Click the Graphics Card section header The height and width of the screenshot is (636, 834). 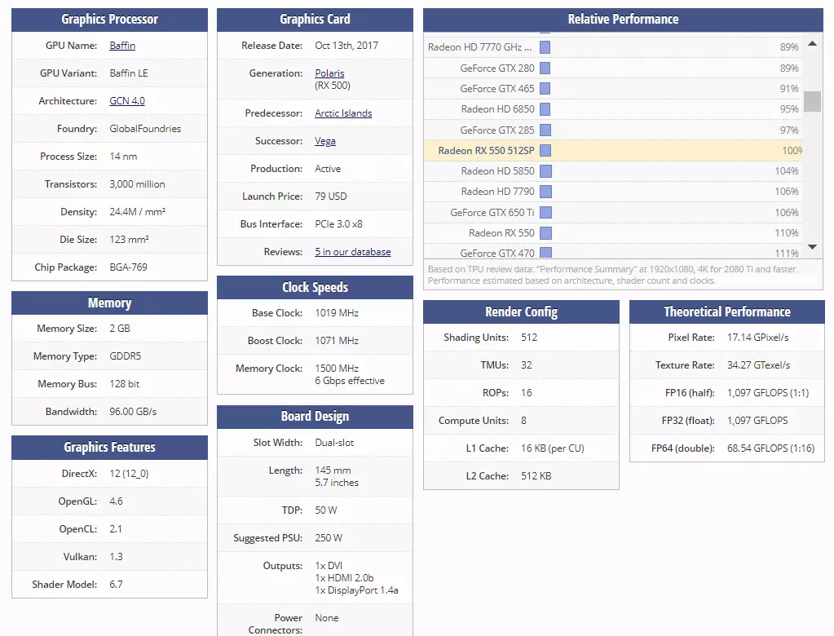click(x=315, y=20)
